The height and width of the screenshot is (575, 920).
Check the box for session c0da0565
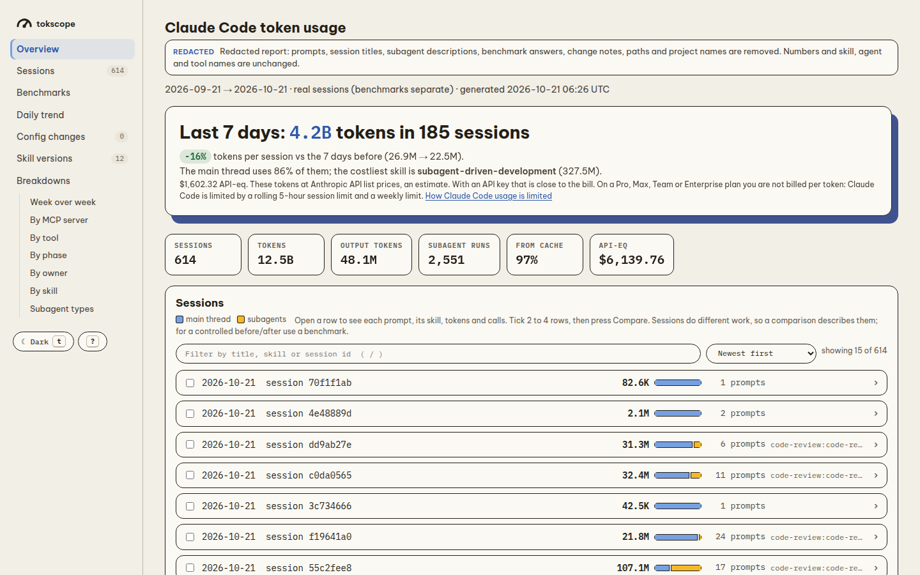click(x=190, y=475)
